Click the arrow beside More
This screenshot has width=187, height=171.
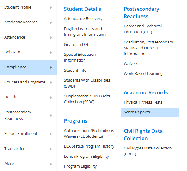pos(51,164)
